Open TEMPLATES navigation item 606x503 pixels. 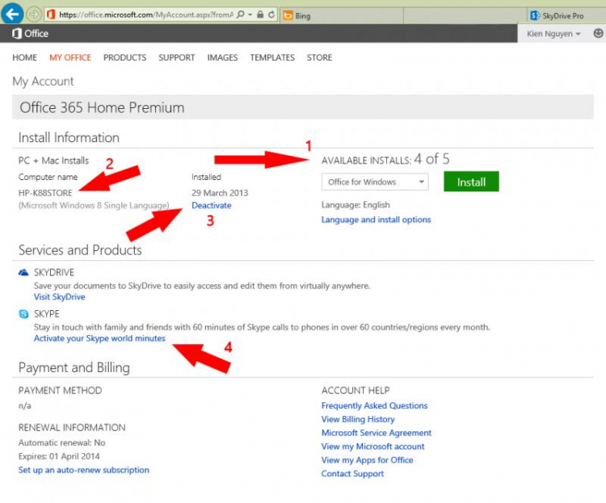pos(272,57)
